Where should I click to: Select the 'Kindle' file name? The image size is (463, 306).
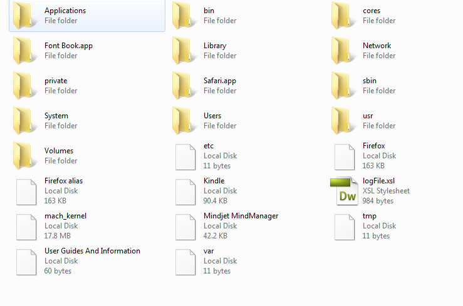214,181
